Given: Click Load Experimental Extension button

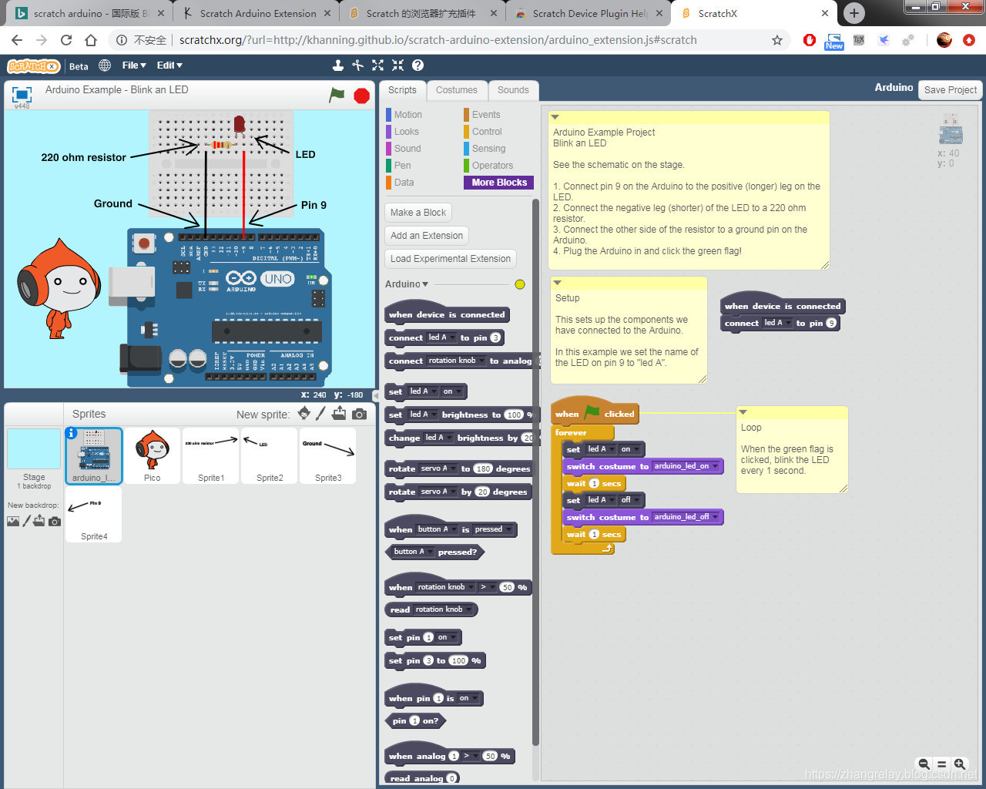Looking at the screenshot, I should [x=451, y=259].
